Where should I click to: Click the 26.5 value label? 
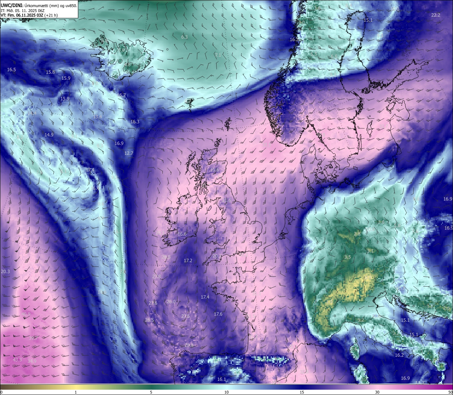149,320
